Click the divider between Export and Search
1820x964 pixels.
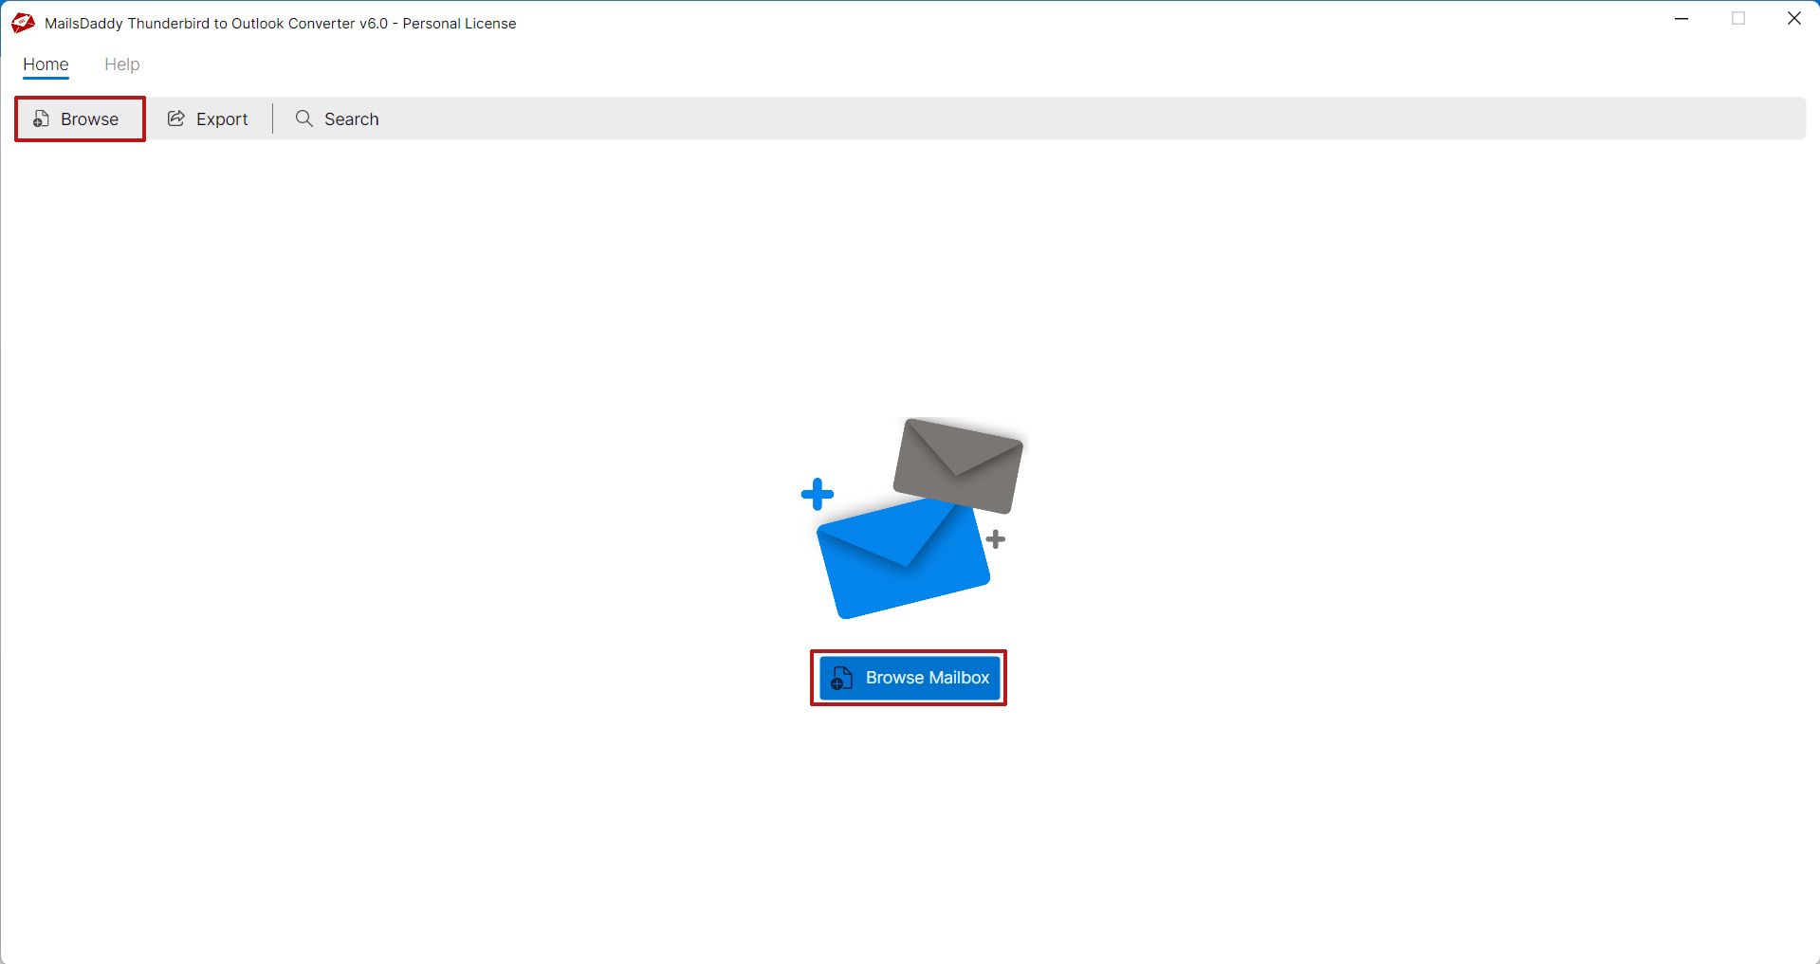tap(272, 118)
